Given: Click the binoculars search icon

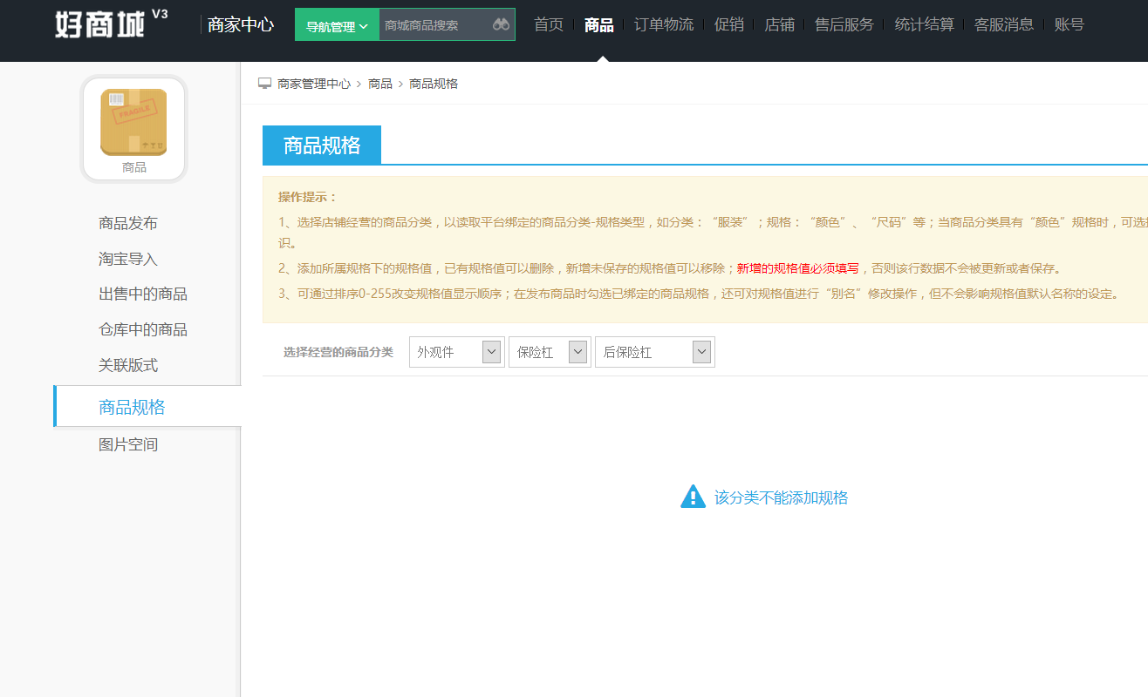Looking at the screenshot, I should (x=501, y=24).
